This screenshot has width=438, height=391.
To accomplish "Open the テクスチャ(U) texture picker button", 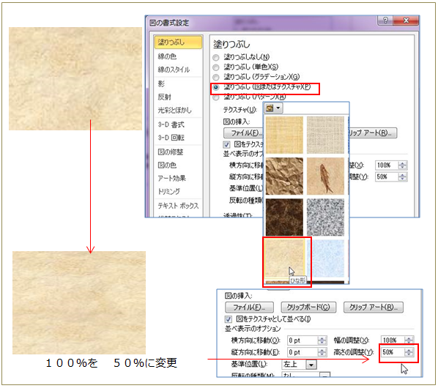I will [274, 108].
